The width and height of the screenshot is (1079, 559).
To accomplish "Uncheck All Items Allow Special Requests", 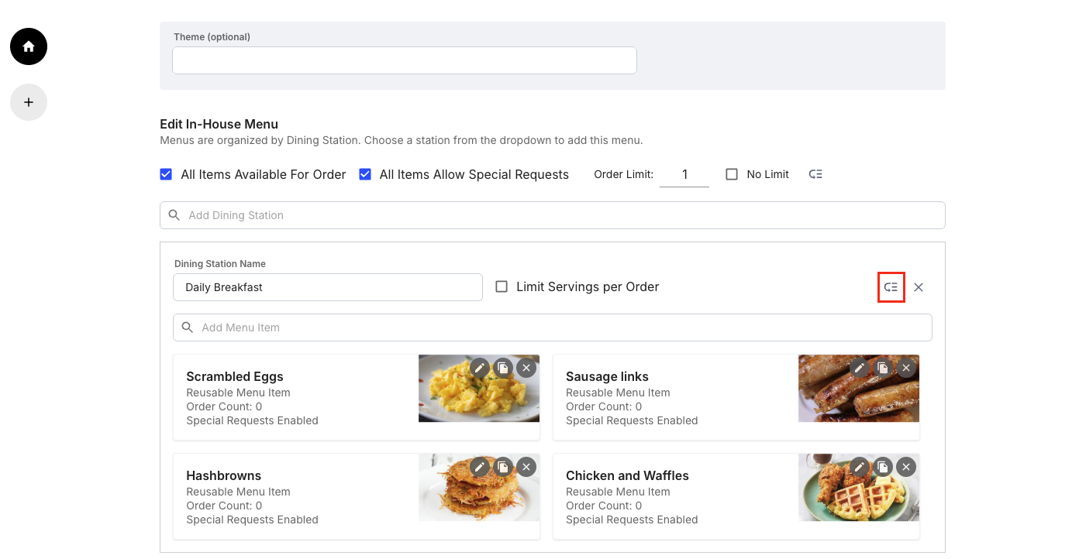I will [365, 174].
